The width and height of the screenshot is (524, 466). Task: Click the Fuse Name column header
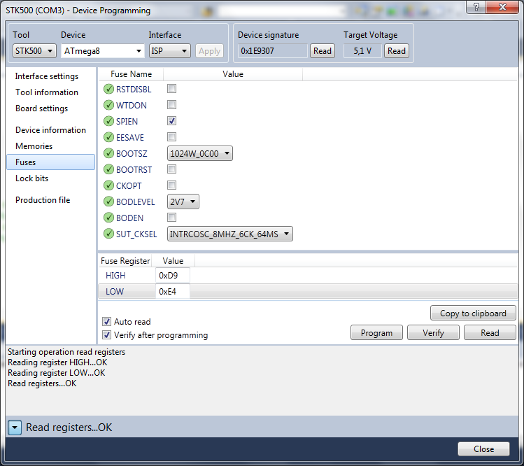tap(131, 74)
